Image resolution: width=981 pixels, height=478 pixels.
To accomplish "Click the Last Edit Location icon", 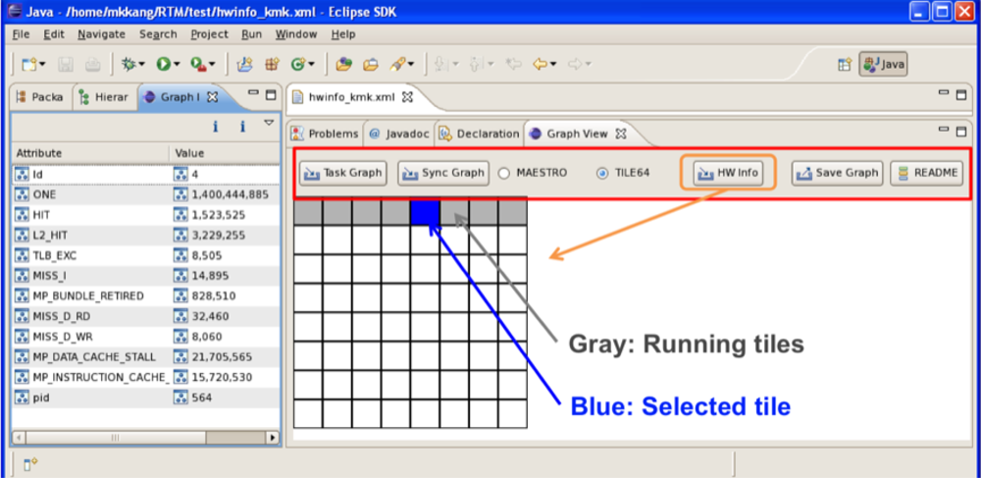I will (x=514, y=64).
